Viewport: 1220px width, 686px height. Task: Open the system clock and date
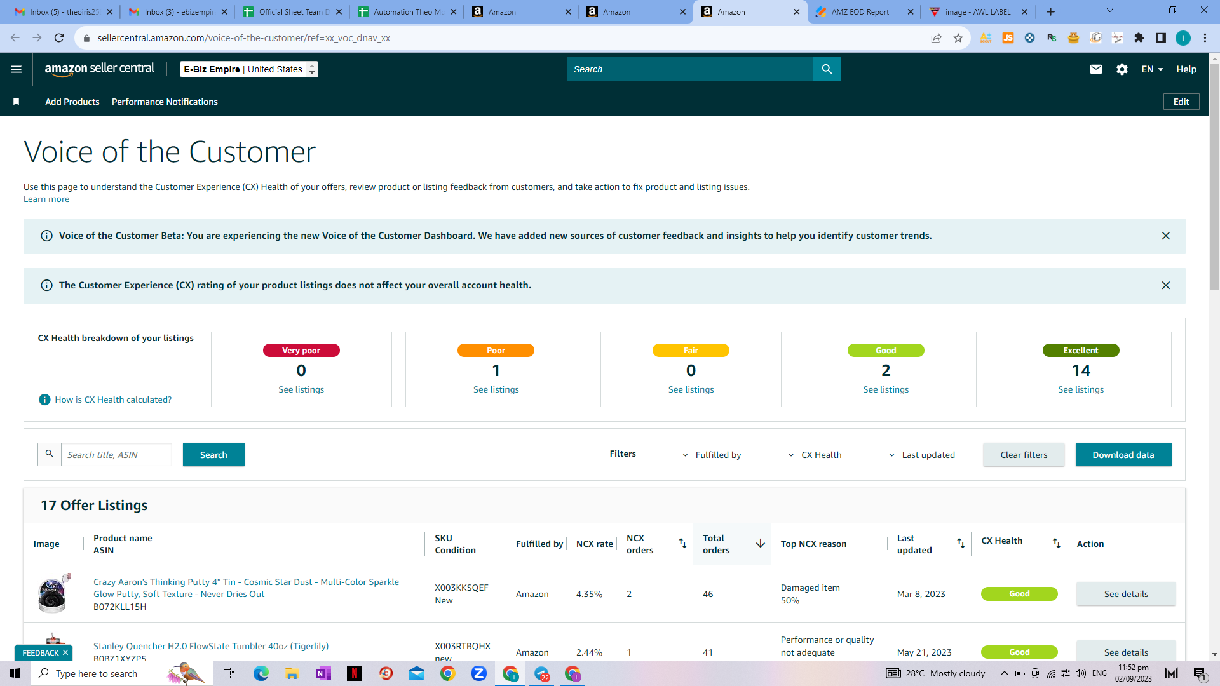[x=1134, y=673]
